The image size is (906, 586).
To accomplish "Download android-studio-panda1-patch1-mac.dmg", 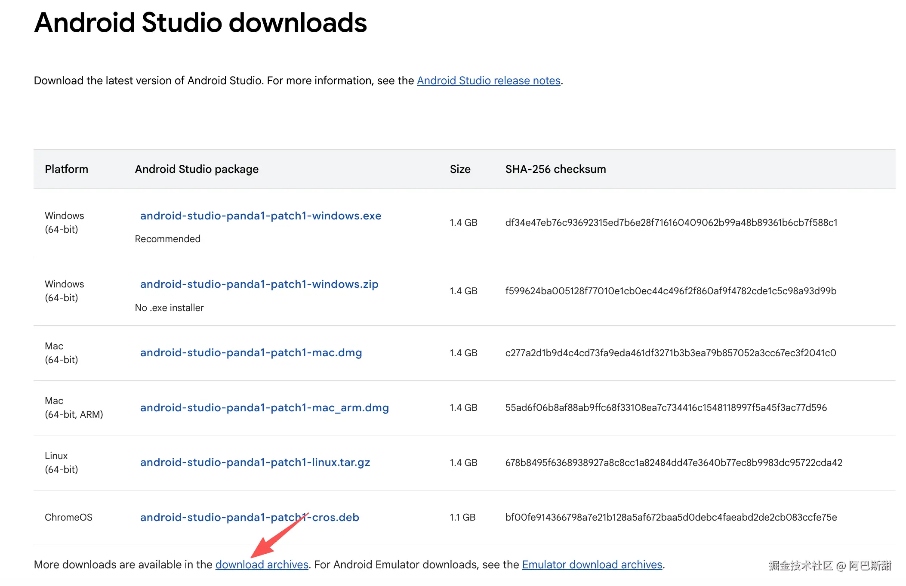I will 251,353.
